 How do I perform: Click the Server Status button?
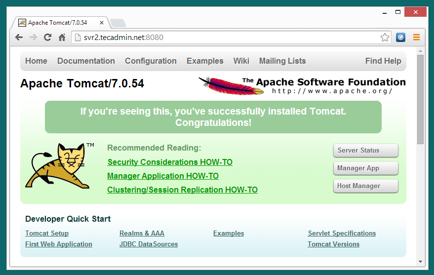click(366, 150)
